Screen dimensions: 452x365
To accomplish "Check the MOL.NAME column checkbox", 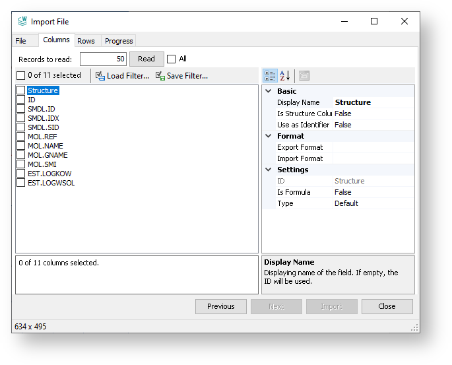I will coord(21,146).
